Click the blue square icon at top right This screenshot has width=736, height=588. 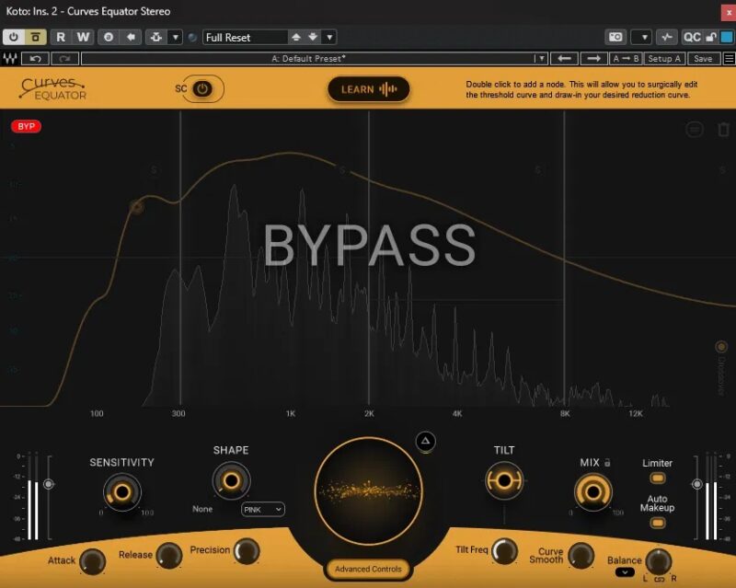coord(727,37)
